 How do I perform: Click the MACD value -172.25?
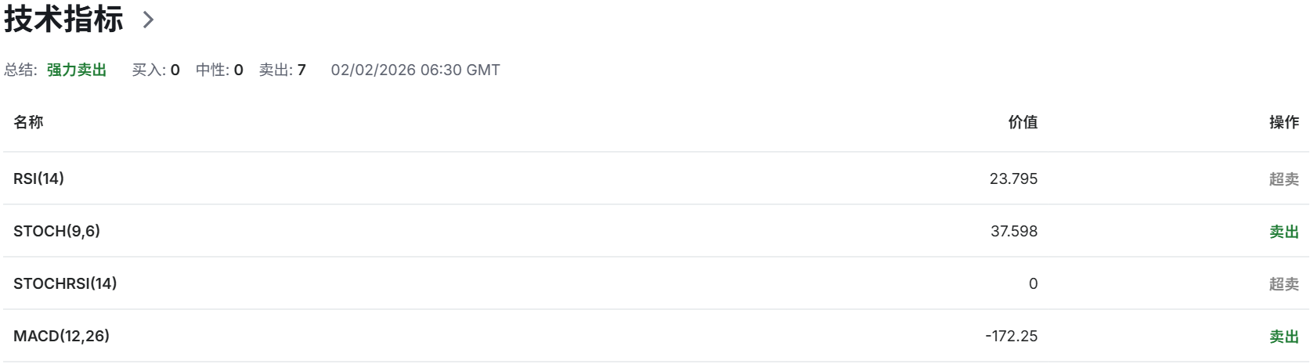point(1011,336)
